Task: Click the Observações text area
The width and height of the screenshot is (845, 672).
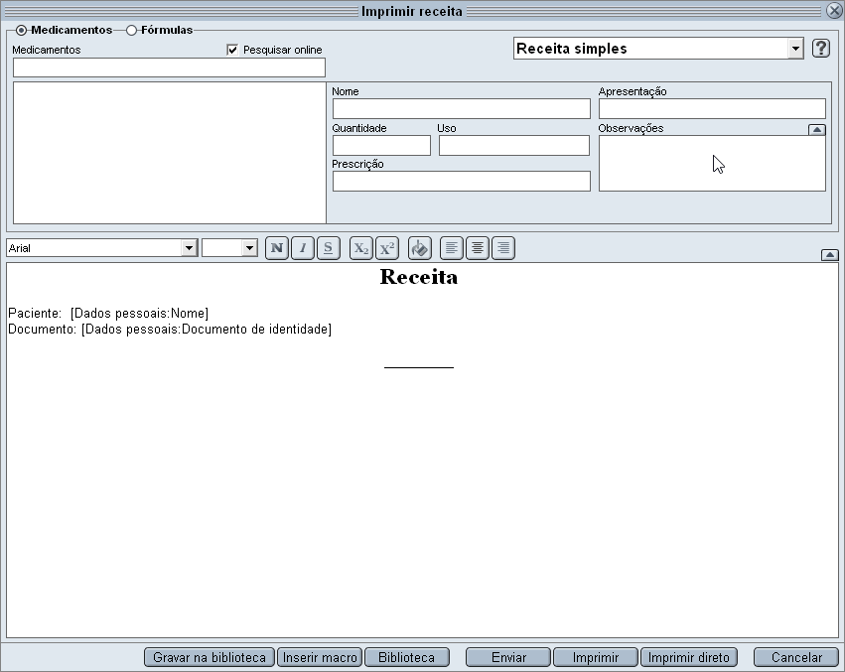Action: pyautogui.click(x=712, y=163)
